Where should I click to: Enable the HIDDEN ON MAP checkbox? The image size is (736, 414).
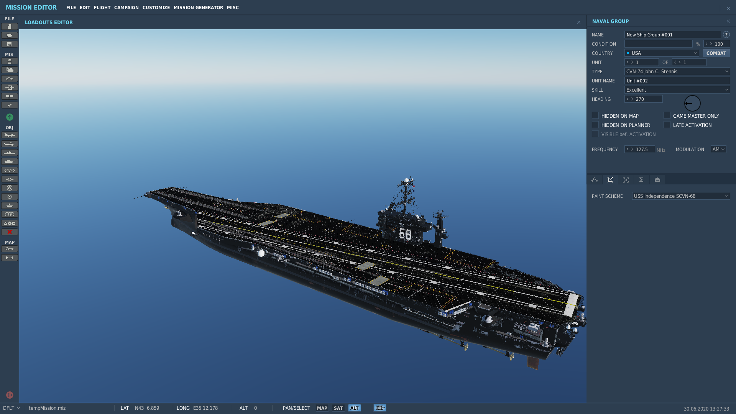click(x=595, y=116)
